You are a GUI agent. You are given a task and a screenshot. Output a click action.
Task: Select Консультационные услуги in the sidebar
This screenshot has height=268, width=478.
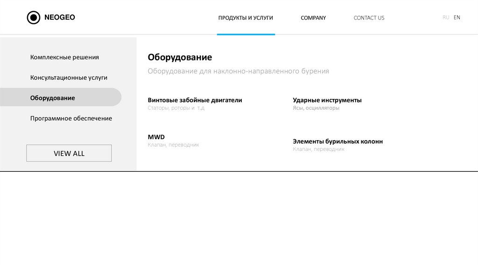(x=69, y=78)
